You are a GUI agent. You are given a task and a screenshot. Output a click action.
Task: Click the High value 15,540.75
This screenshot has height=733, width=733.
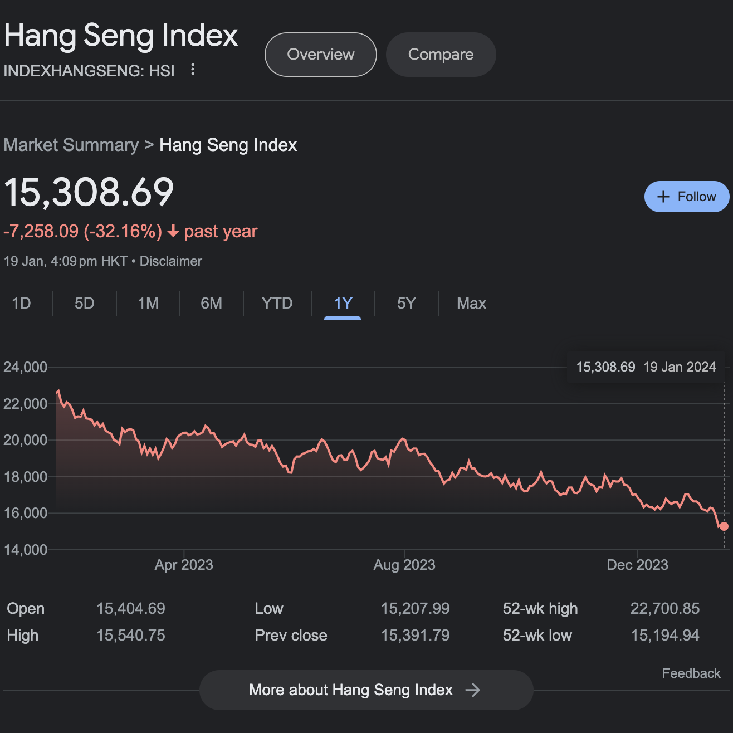131,635
